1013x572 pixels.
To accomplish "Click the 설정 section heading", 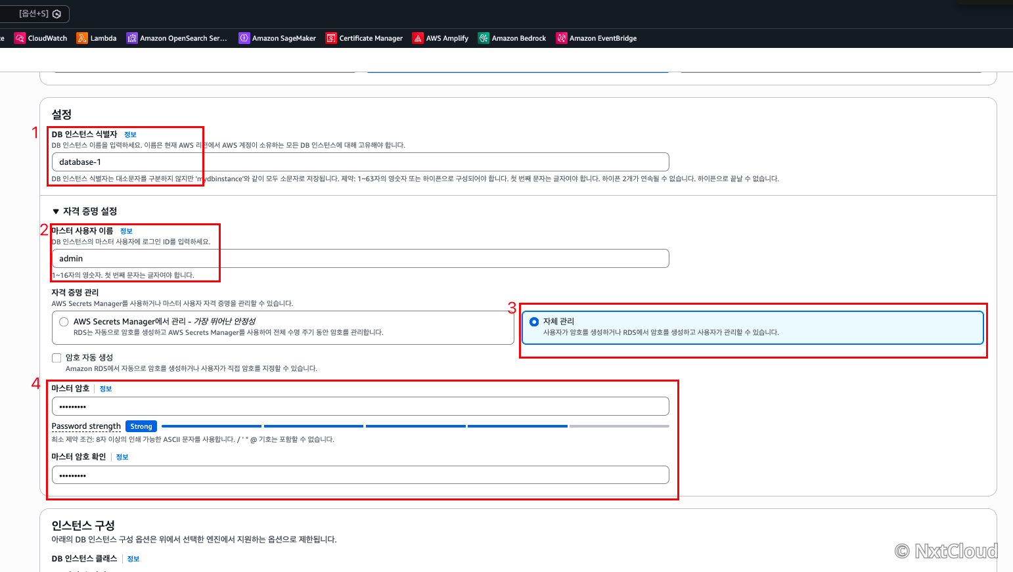I will (62, 114).
